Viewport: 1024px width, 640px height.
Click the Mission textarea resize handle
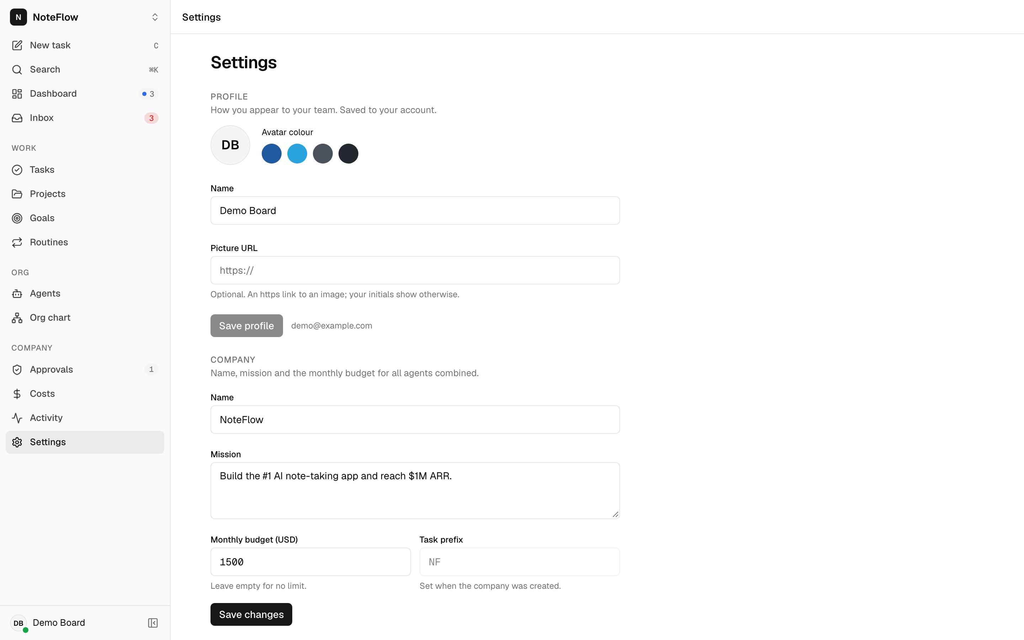[615, 514]
